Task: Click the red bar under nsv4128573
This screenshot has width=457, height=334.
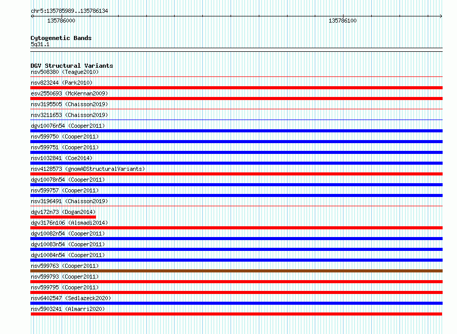Action: [236, 174]
